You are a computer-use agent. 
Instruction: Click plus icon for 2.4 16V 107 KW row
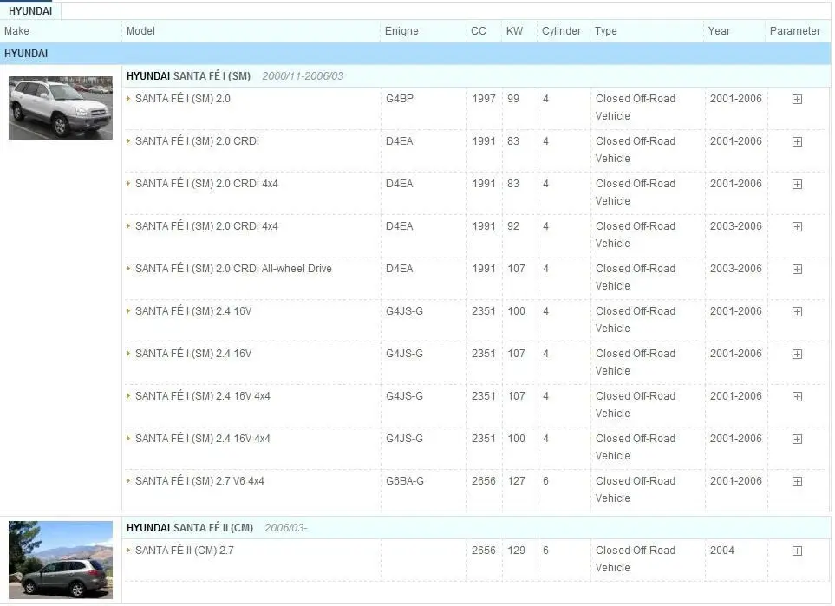(x=797, y=355)
